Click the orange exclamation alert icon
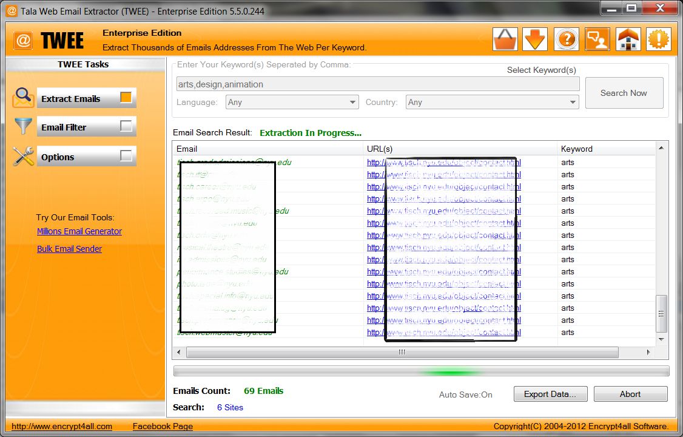 point(659,39)
